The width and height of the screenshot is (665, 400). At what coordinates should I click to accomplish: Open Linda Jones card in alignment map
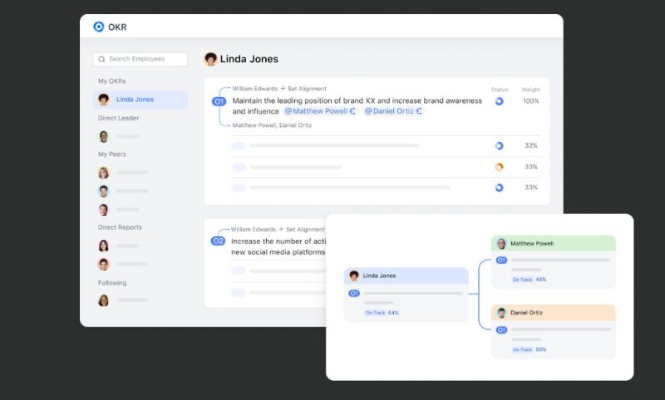(x=406, y=294)
